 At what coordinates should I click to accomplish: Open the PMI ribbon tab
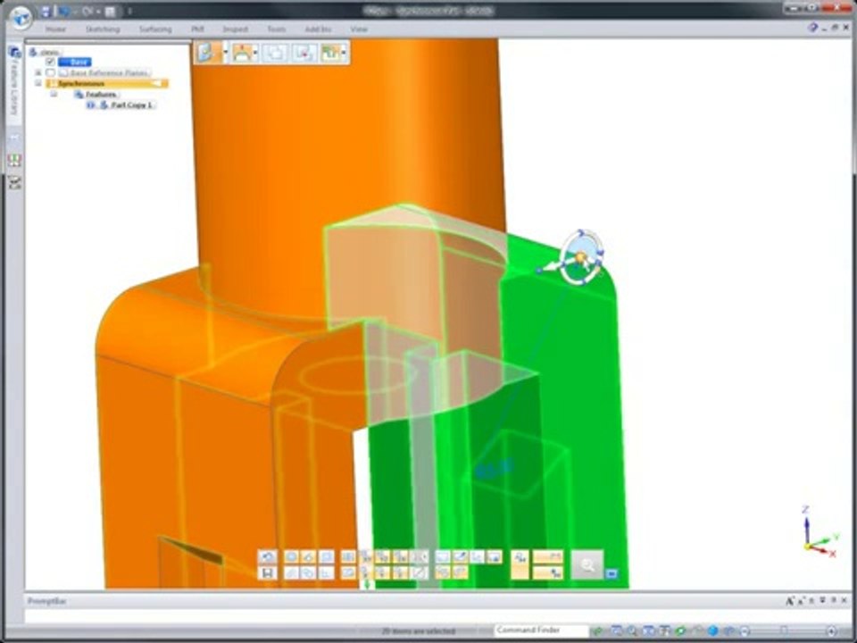tap(197, 29)
